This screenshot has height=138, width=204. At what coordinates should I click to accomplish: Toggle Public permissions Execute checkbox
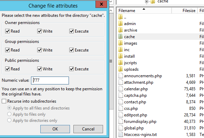[x=72, y=69]
